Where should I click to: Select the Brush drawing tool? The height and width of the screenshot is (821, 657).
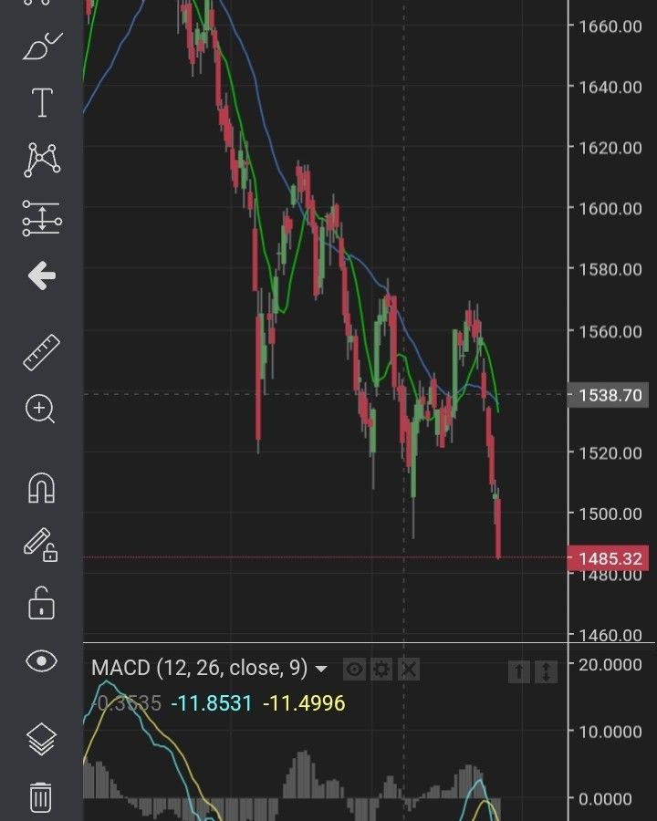41,46
